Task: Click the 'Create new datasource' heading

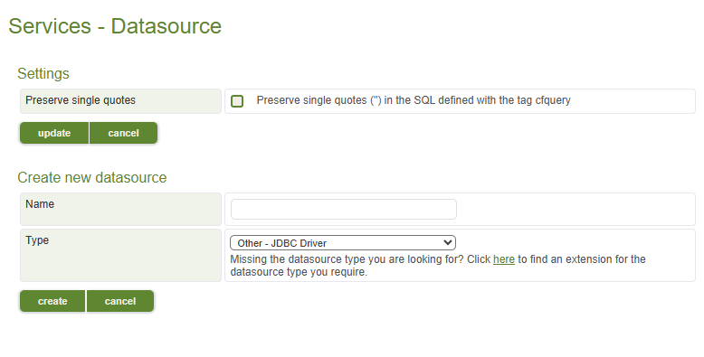Action: (x=92, y=178)
